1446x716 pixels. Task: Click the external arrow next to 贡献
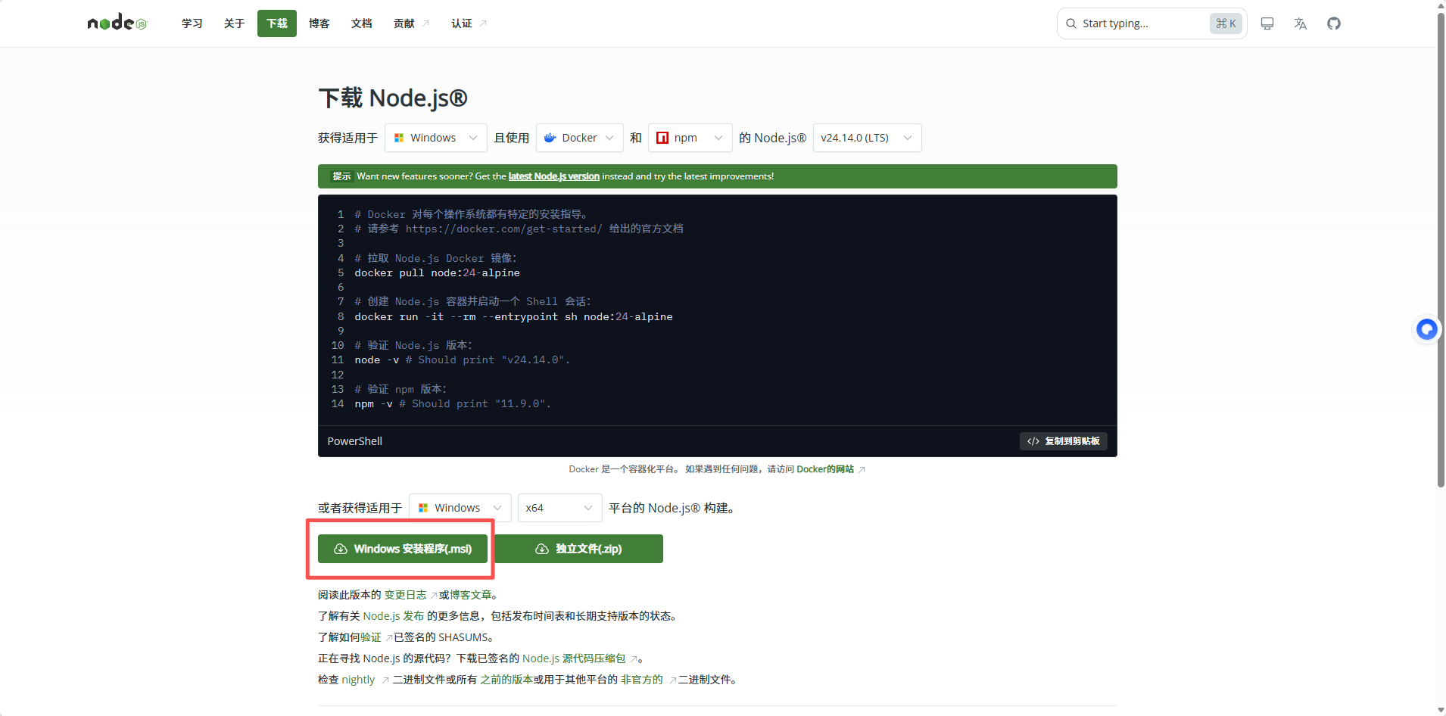pos(425,23)
